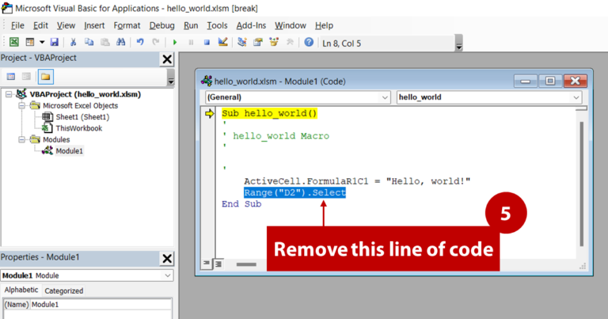Toggle Design Mode icon in the toolbar

(222, 42)
